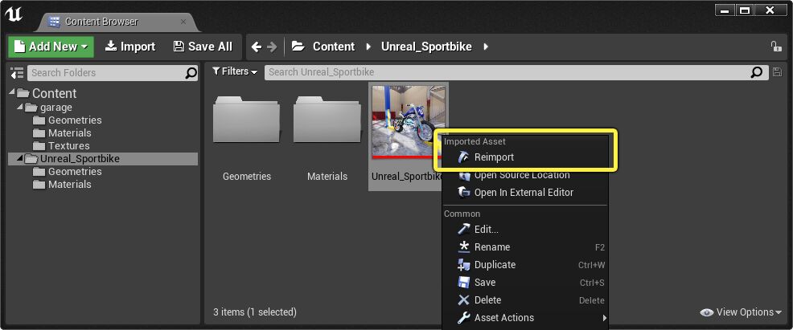Click the Content root folder label
Image resolution: width=793 pixels, height=330 pixels.
tap(54, 93)
